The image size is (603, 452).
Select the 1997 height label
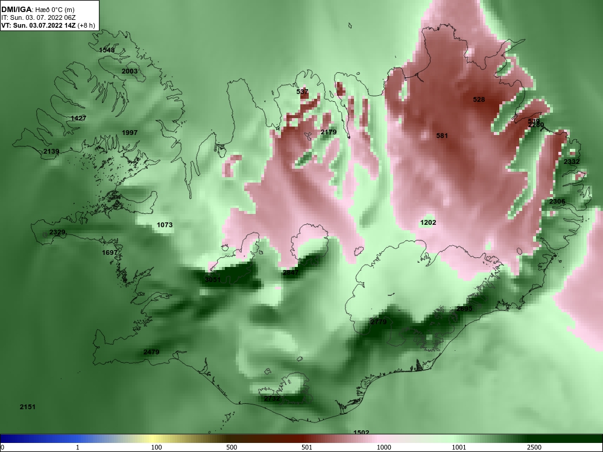(x=130, y=133)
